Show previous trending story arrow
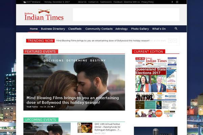This screenshot has width=203, height=135. pyautogui.click(x=170, y=41)
